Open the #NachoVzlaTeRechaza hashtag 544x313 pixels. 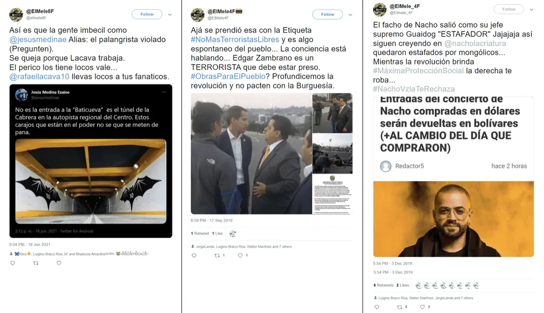pyautogui.click(x=414, y=89)
